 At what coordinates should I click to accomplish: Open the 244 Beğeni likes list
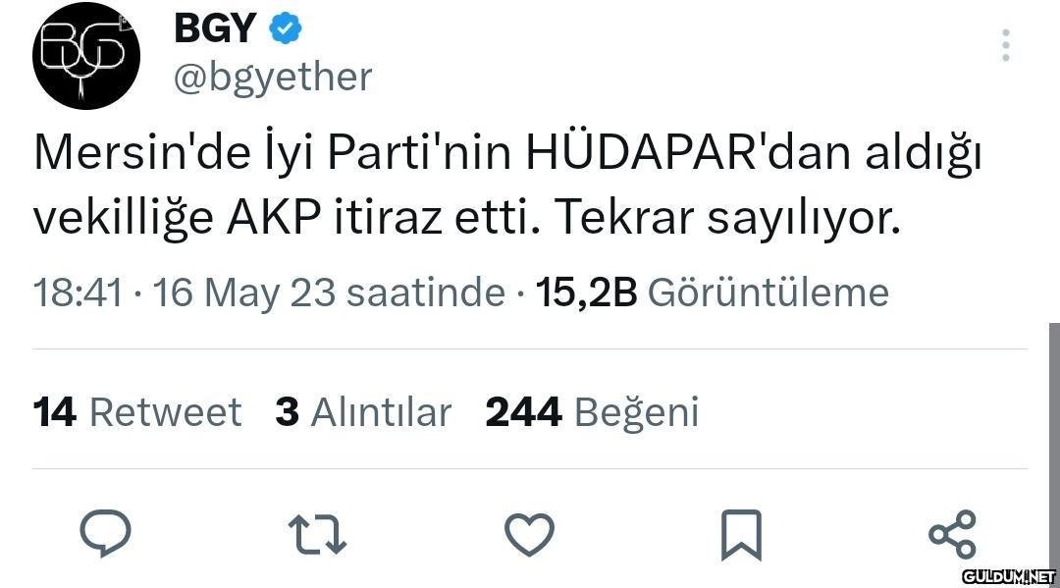point(592,412)
